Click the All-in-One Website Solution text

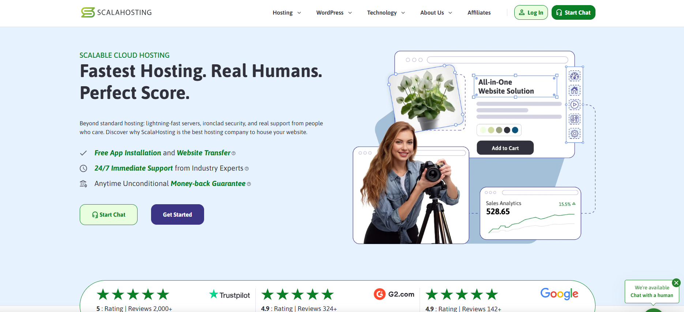506,87
